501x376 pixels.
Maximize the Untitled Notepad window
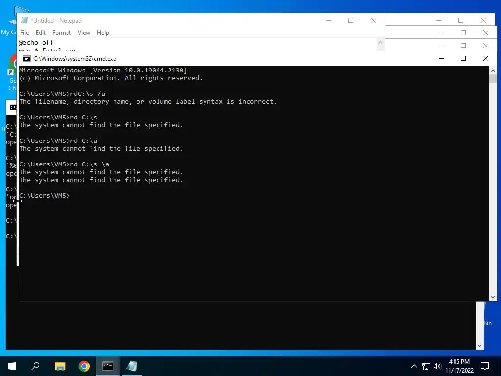351,20
